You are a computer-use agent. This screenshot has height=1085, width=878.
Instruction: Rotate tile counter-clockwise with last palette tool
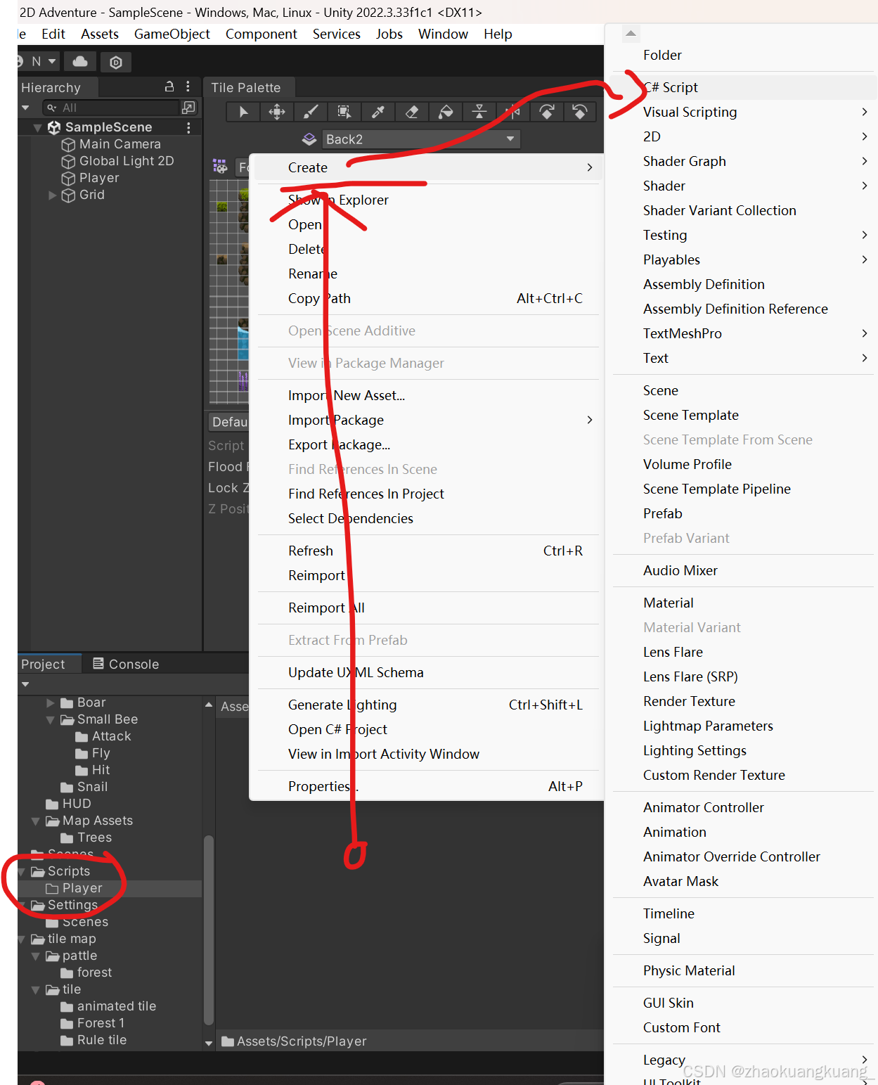(580, 112)
